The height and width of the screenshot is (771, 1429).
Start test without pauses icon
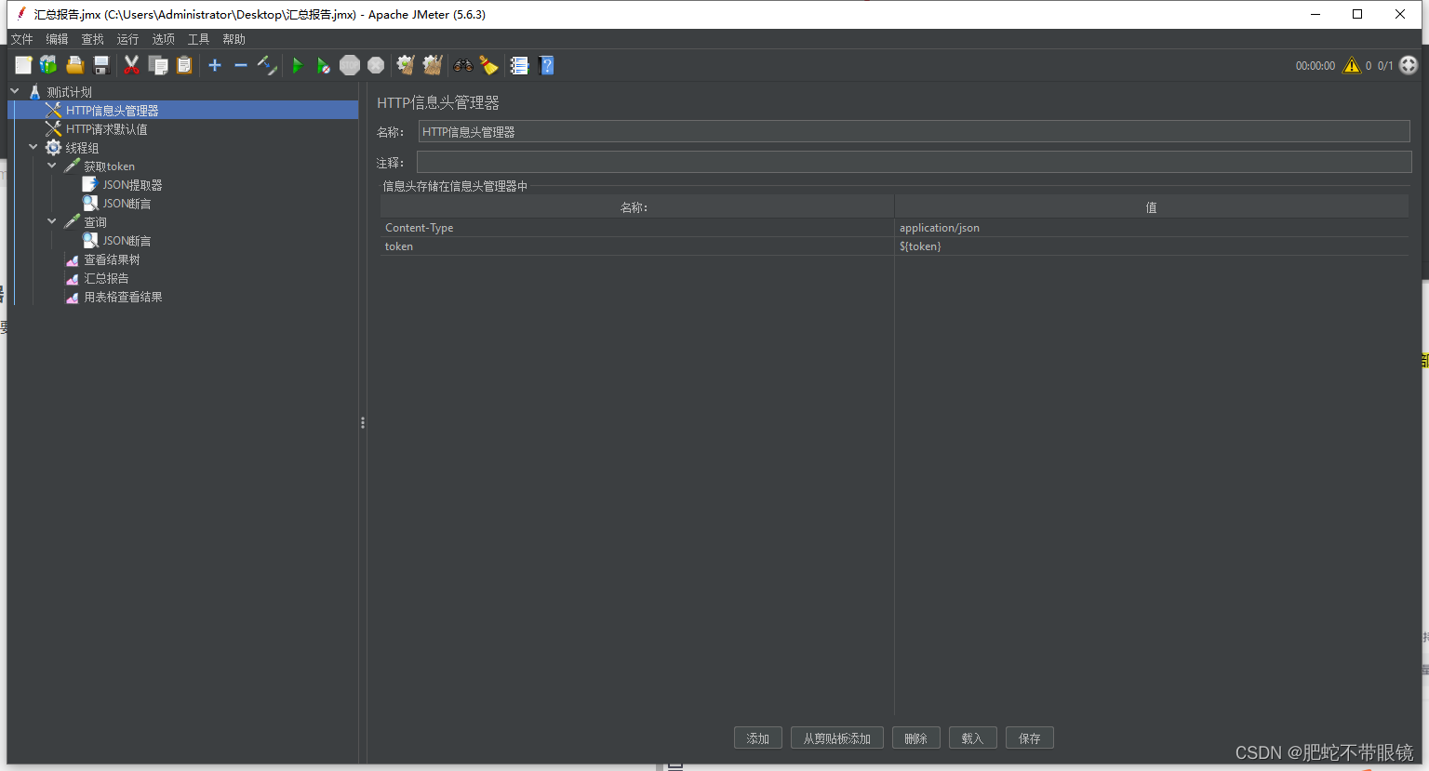pos(323,65)
